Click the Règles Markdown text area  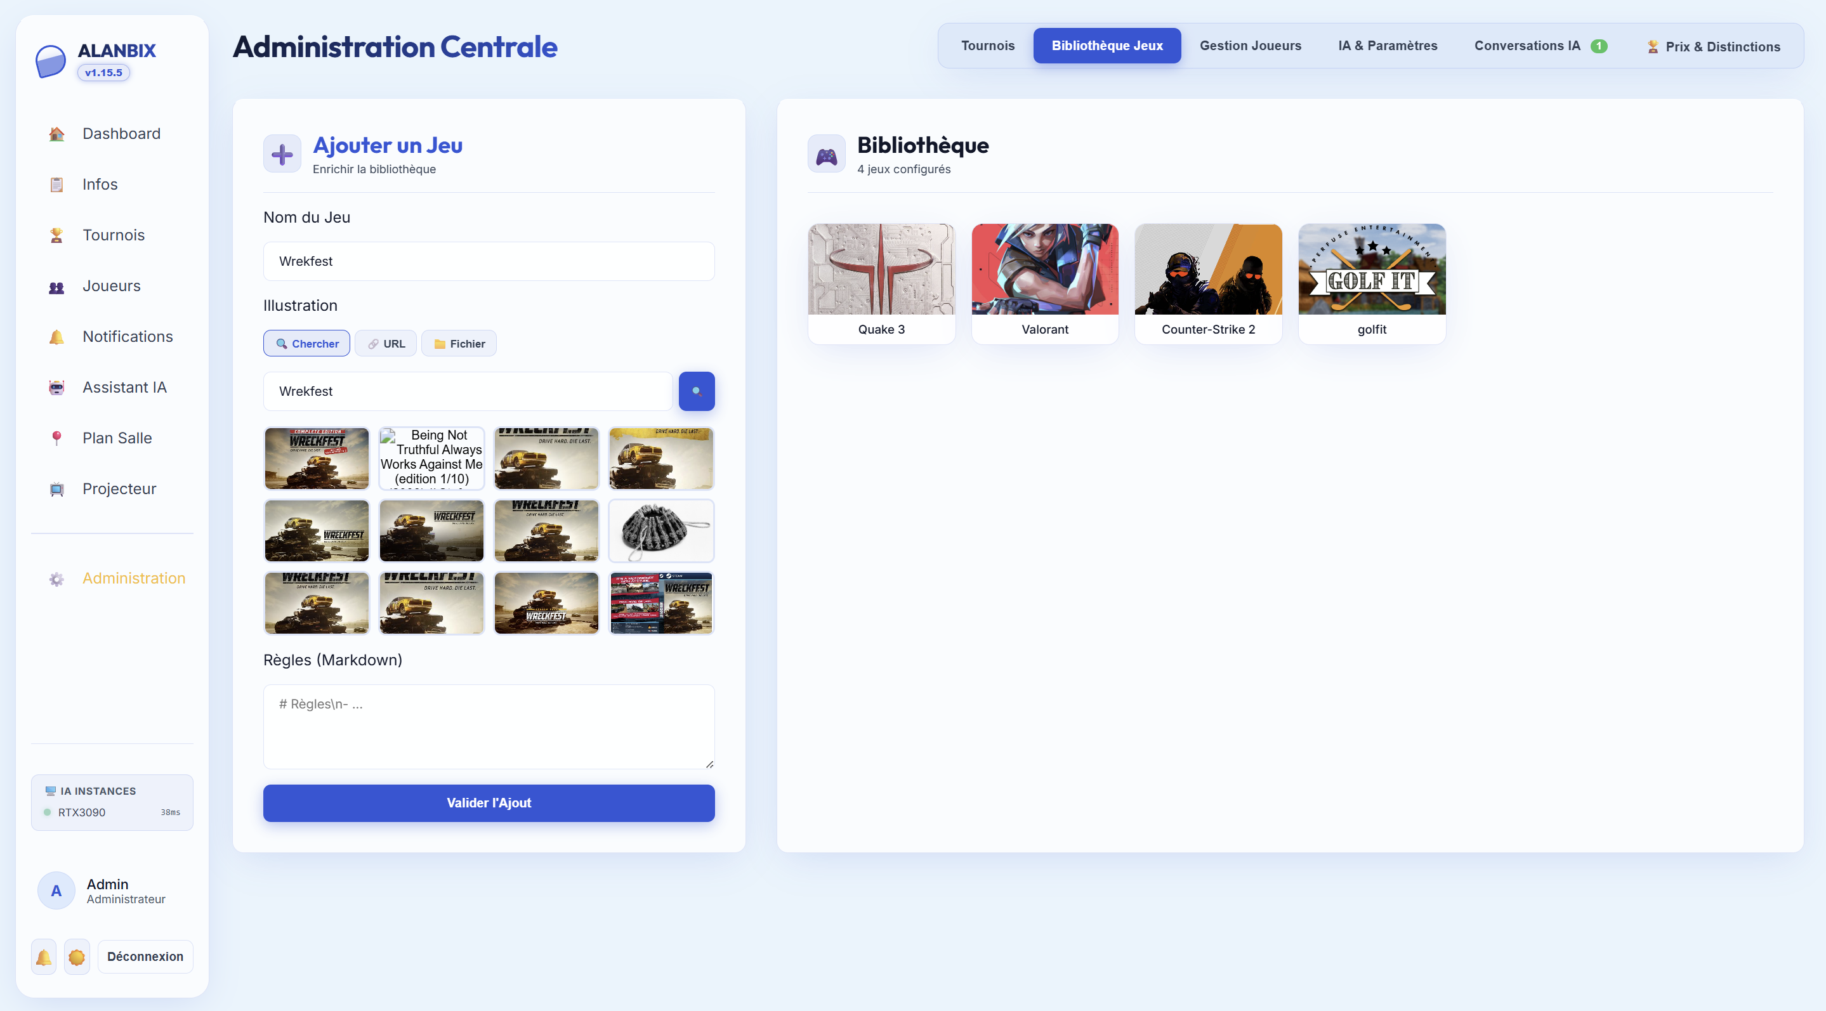pos(489,727)
